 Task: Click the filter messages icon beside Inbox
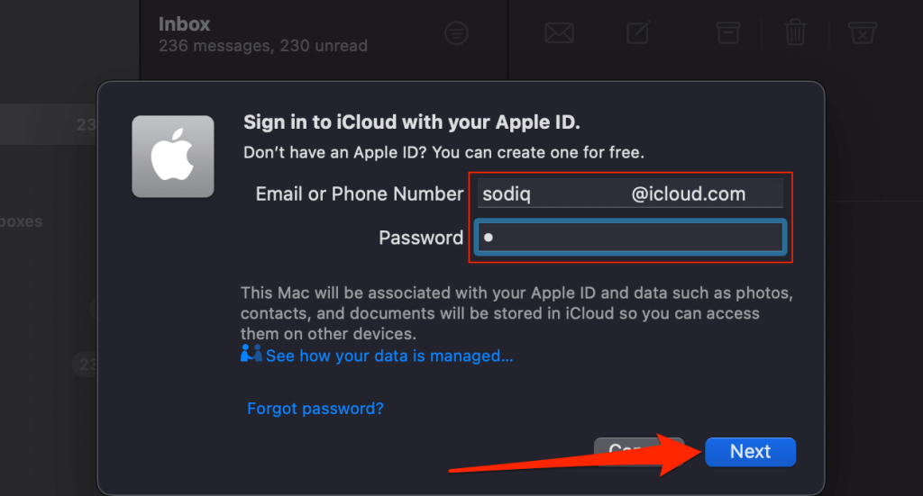coord(456,33)
